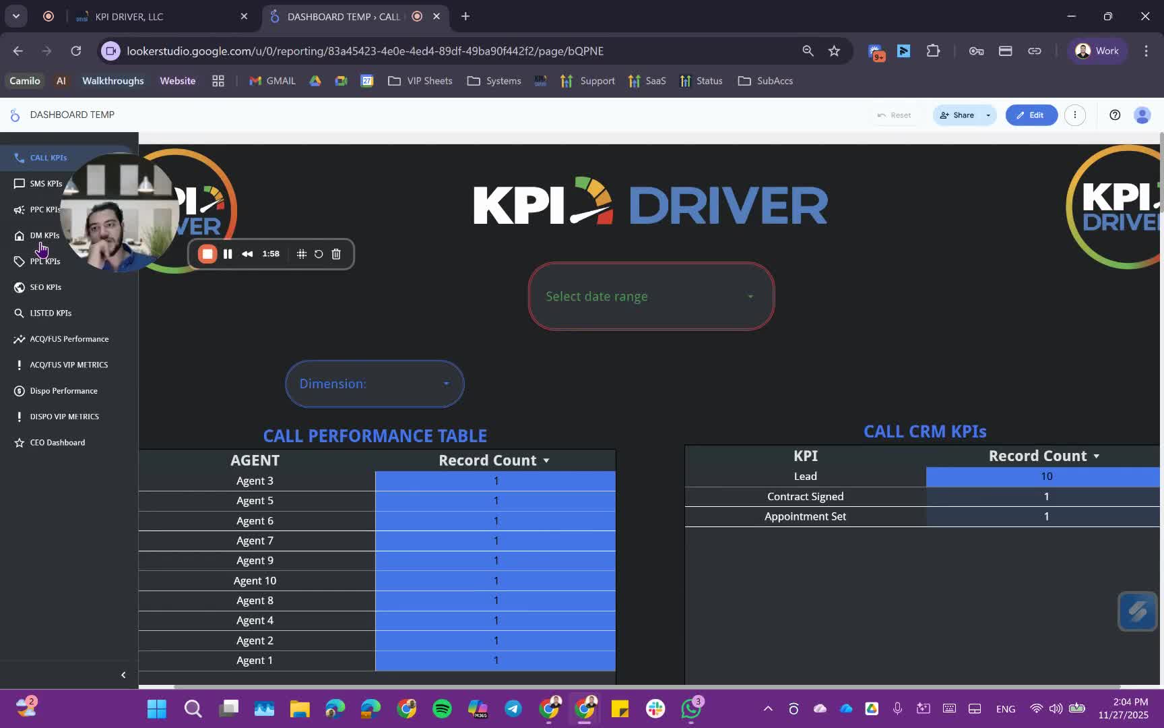Viewport: 1164px width, 728px height.
Task: Open Google Drive bookmark icon
Action: tap(315, 81)
